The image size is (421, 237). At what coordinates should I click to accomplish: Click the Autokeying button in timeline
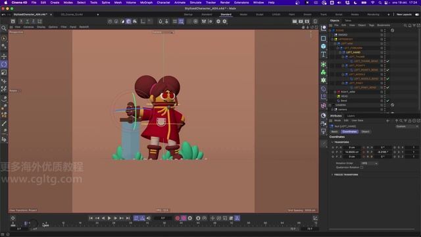pyautogui.click(x=184, y=218)
